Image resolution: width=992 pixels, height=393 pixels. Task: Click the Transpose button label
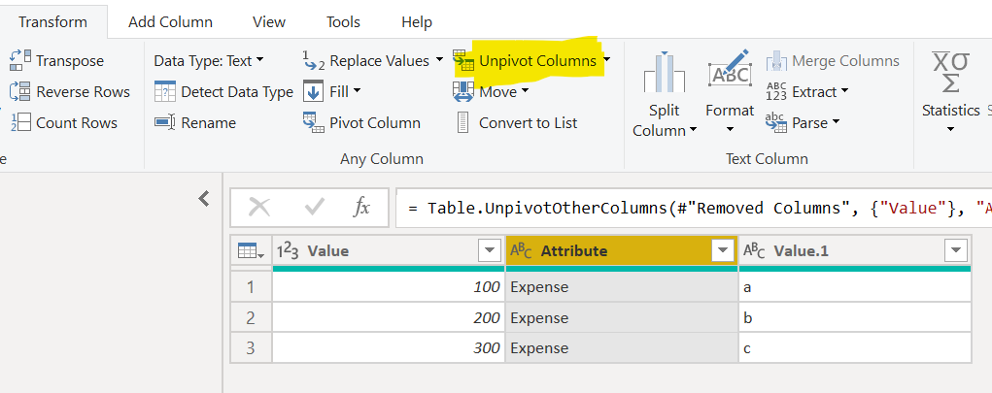(x=70, y=61)
